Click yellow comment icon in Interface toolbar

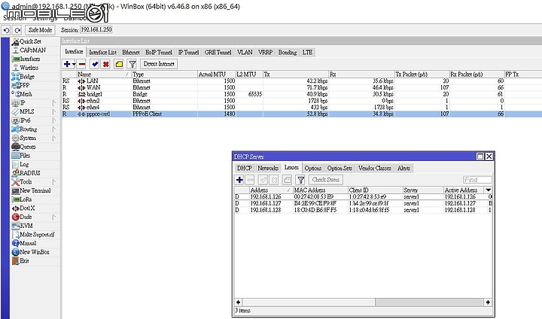tap(119, 64)
